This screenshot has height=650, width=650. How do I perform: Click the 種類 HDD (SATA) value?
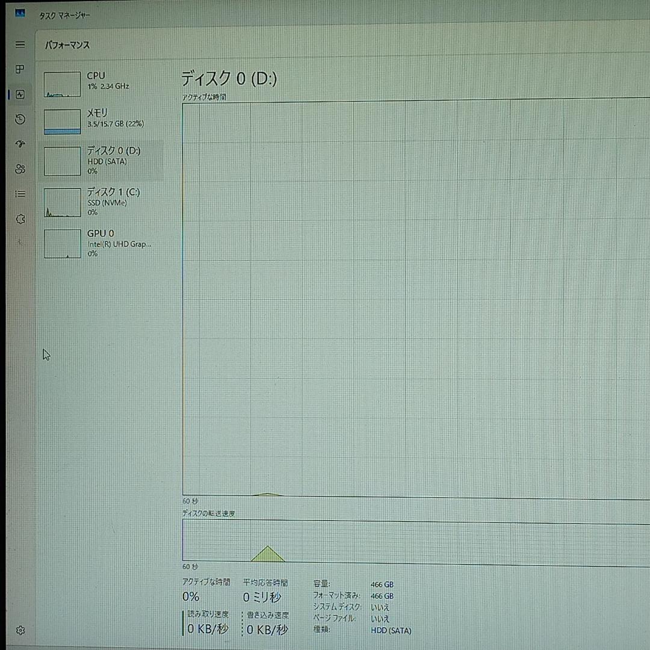391,631
